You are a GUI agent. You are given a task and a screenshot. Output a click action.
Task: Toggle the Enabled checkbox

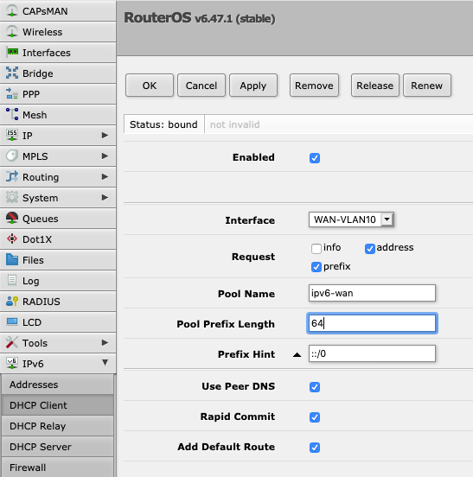pos(315,158)
